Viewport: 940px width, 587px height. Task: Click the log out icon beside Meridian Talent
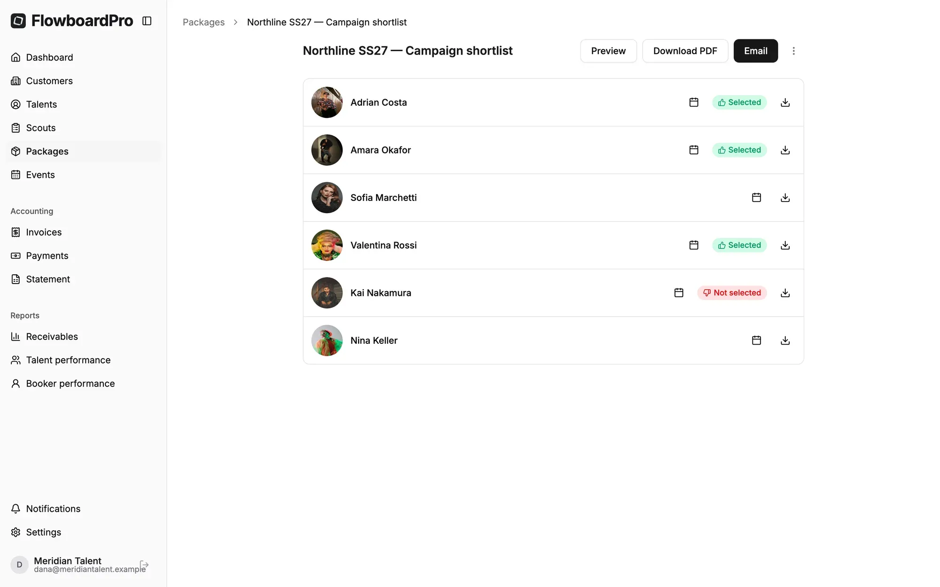coord(144,564)
